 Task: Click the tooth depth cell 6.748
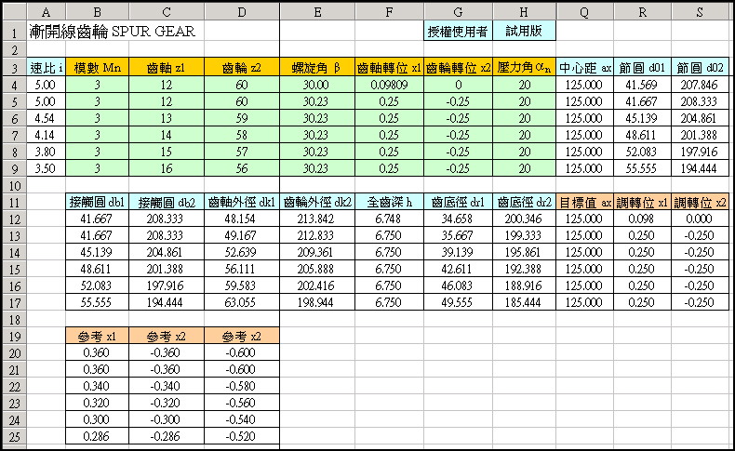click(389, 219)
